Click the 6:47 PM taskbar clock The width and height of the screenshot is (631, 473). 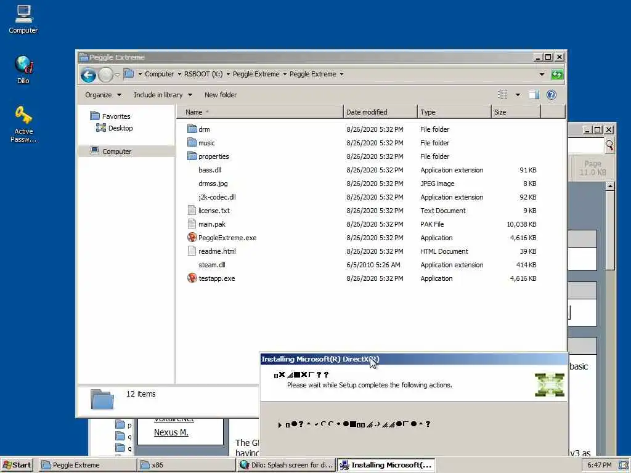599,465
